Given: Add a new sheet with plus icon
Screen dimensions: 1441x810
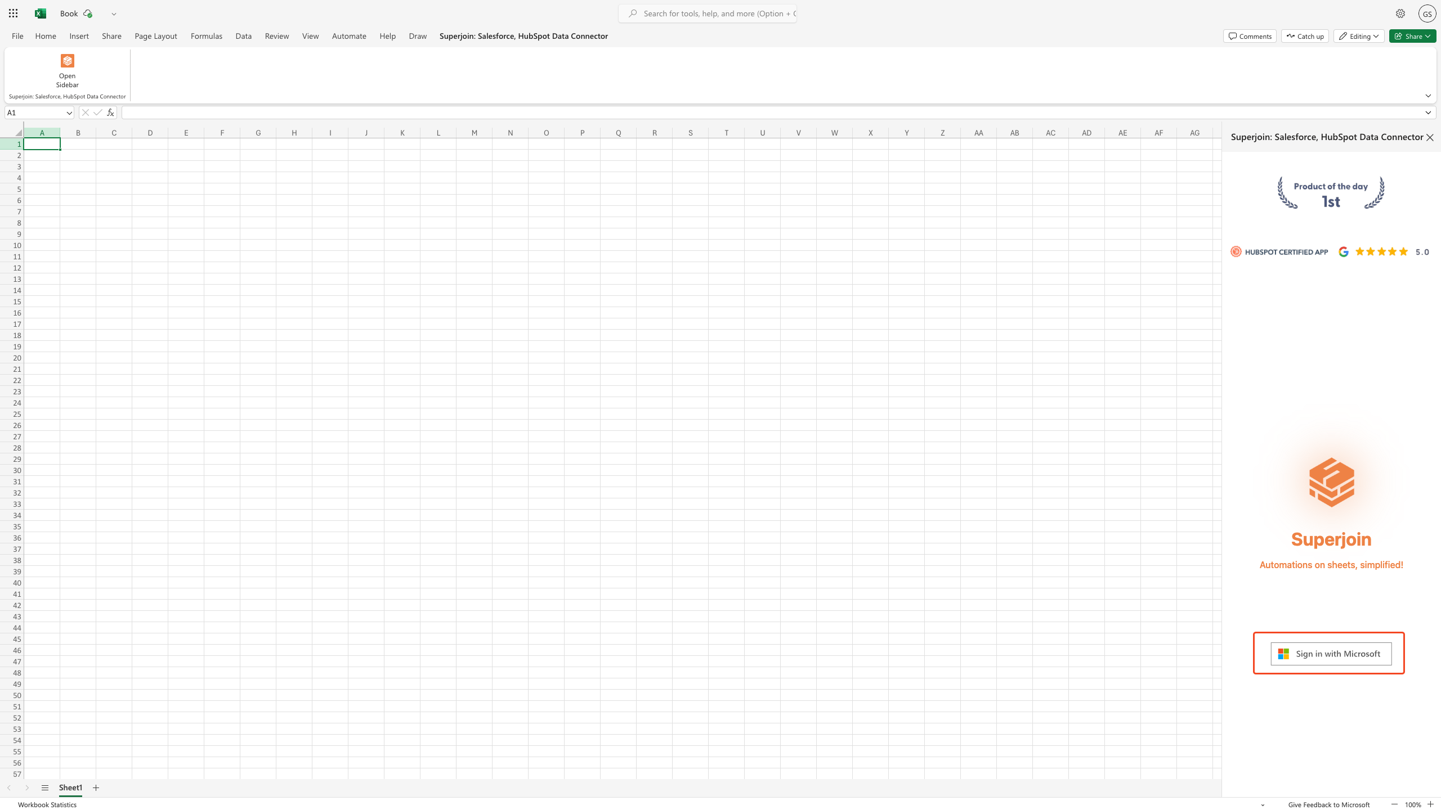Looking at the screenshot, I should (96, 787).
